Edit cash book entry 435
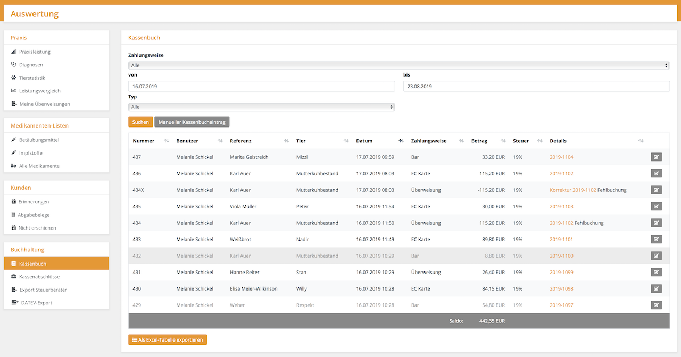681x357 pixels. pyautogui.click(x=656, y=206)
